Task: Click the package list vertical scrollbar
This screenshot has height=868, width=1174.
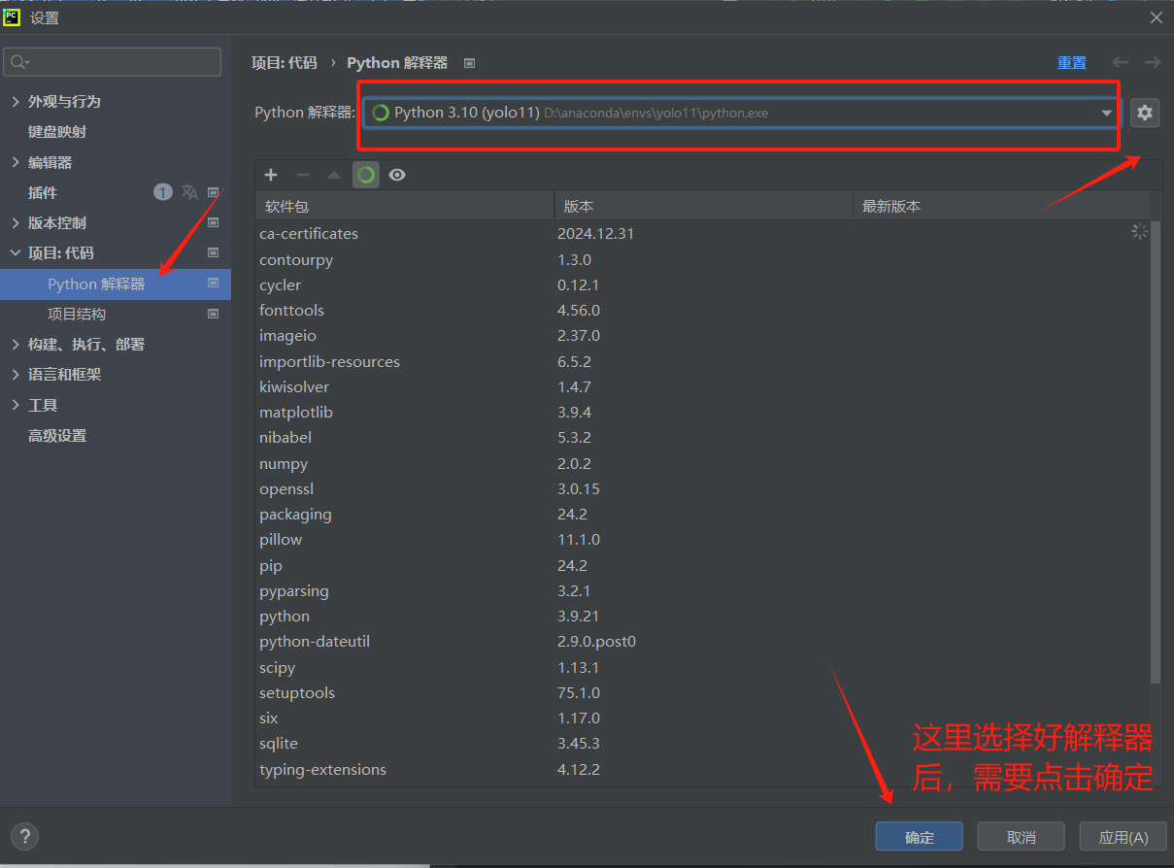Action: click(x=1156, y=451)
